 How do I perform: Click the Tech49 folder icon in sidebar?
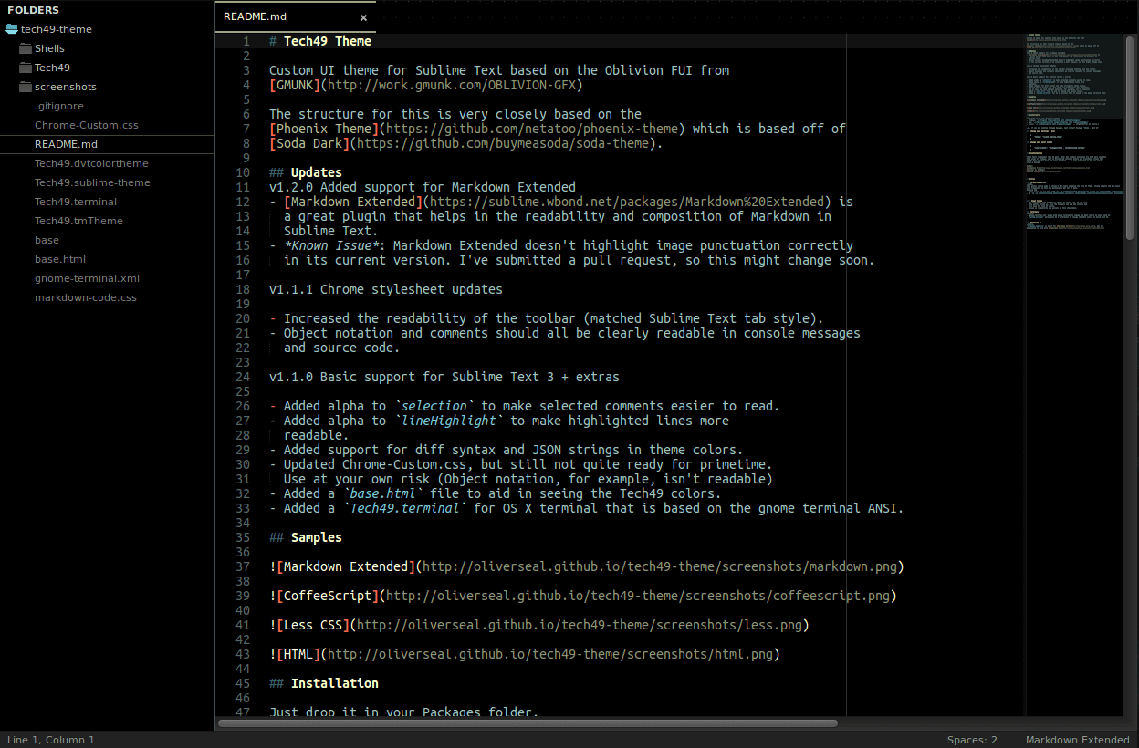click(26, 68)
